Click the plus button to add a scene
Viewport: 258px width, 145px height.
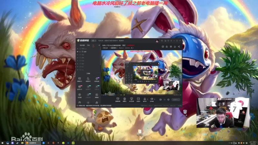tap(99, 45)
